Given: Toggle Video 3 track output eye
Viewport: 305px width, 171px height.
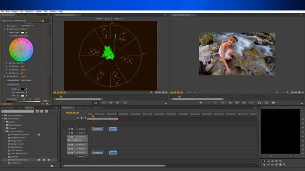Looking at the screenshot, I should pyautogui.click(x=69, y=129).
